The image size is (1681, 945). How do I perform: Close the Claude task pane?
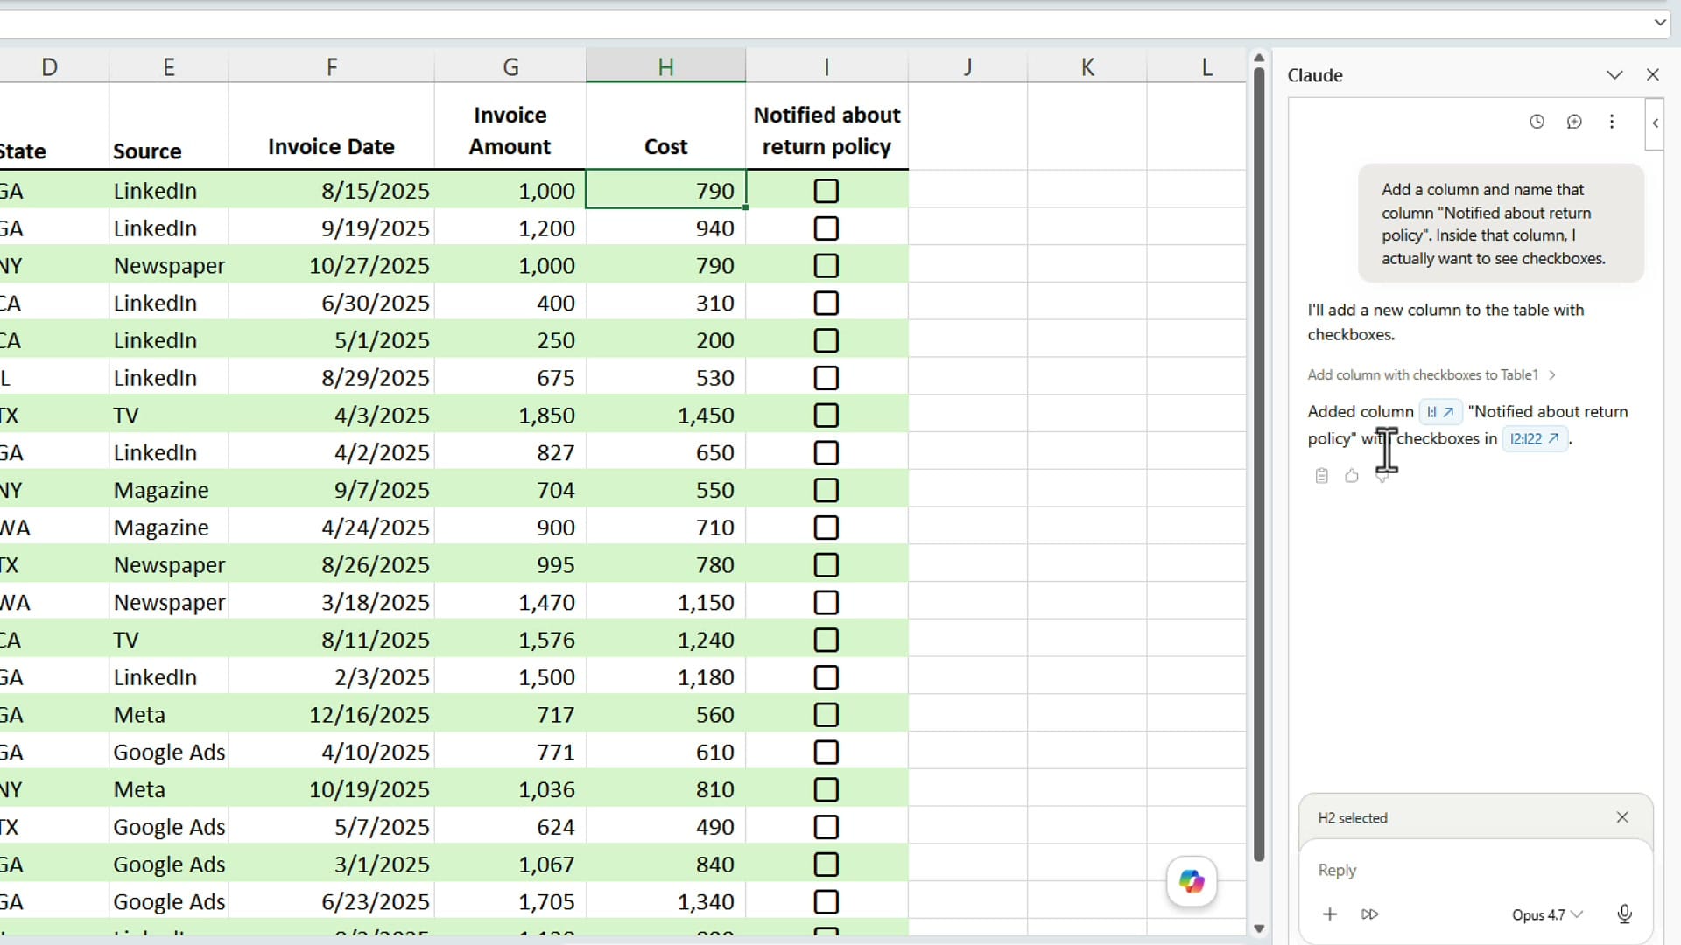pos(1653,75)
